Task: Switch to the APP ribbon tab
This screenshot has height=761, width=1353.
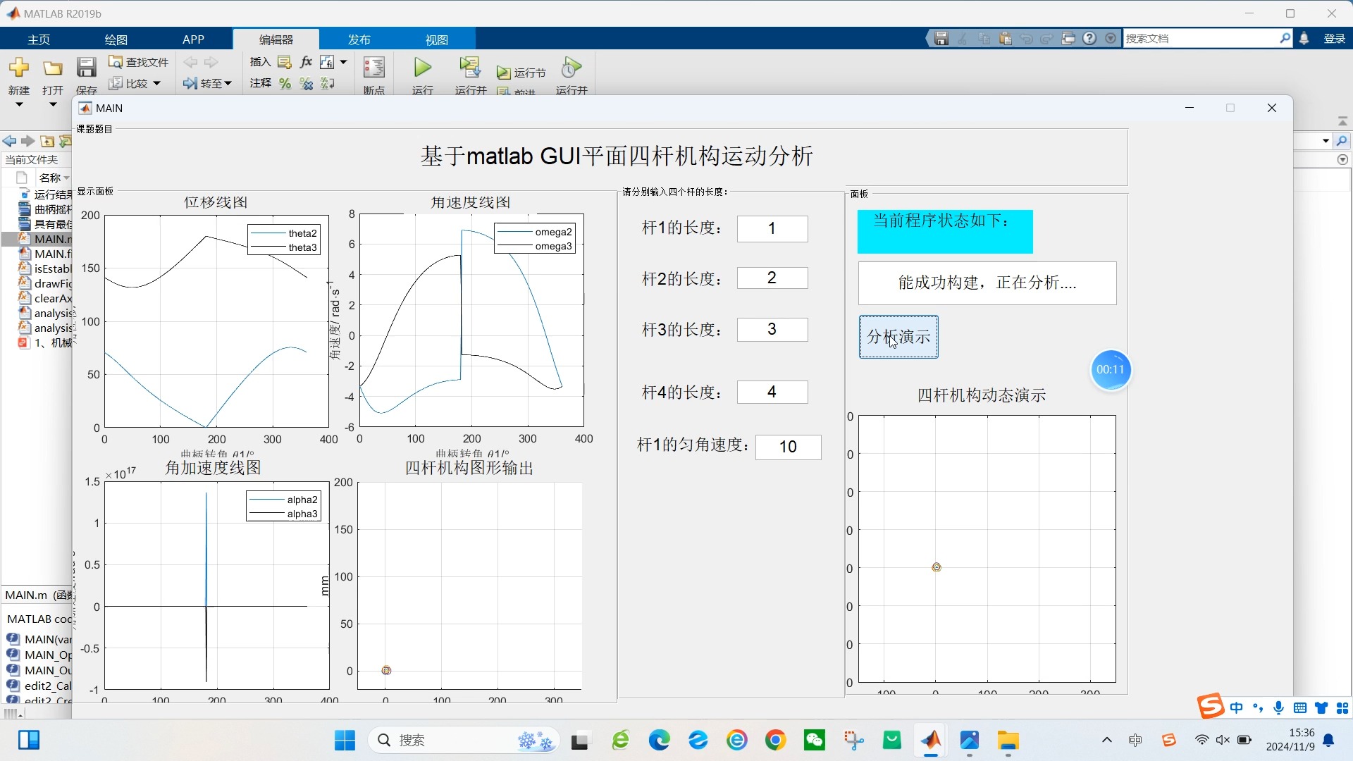Action: click(x=193, y=39)
